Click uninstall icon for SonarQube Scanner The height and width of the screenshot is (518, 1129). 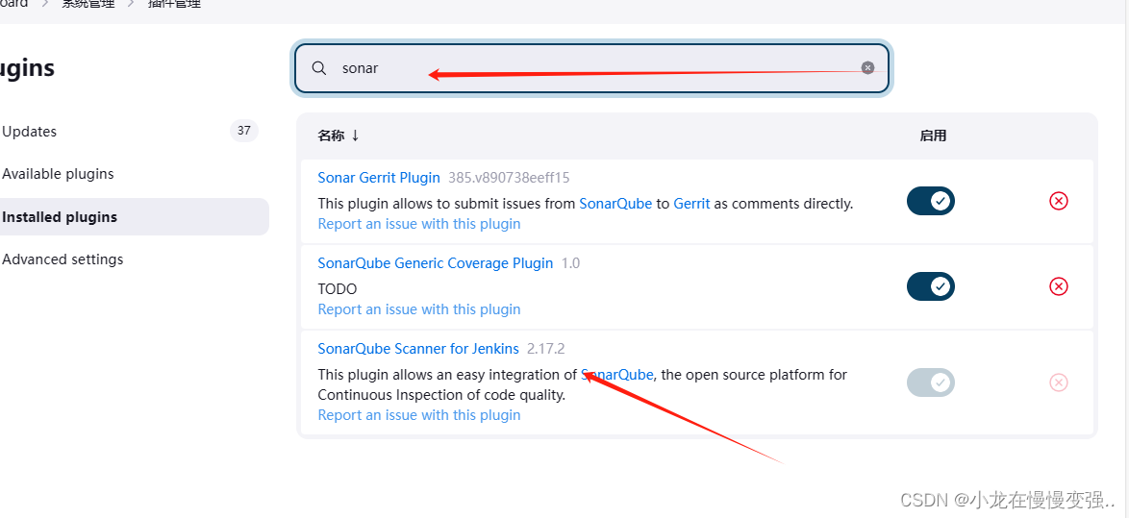(x=1059, y=382)
